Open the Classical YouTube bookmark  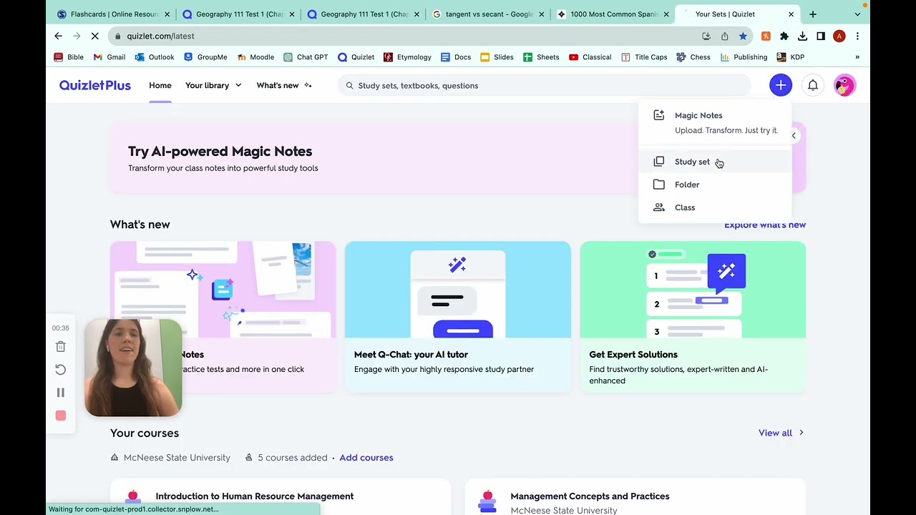[590, 57]
